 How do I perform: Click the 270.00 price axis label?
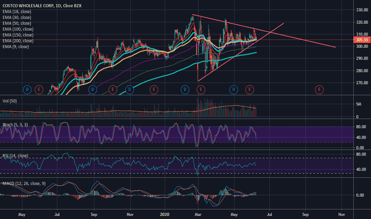click(362, 83)
